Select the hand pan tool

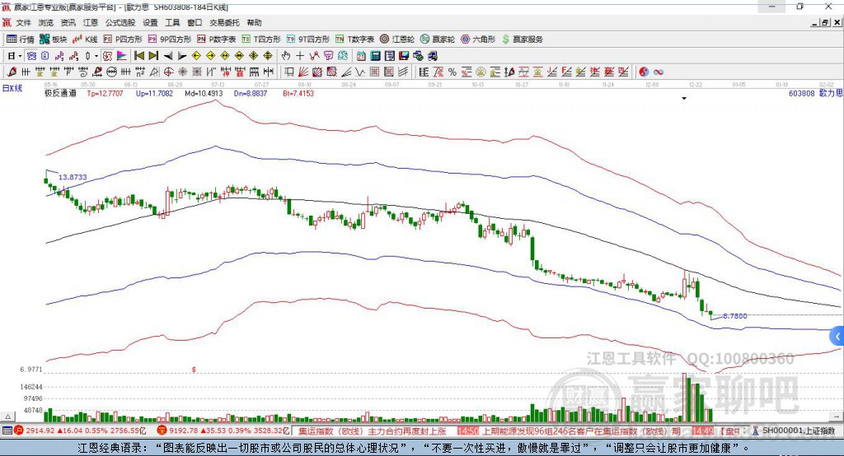coord(286,56)
